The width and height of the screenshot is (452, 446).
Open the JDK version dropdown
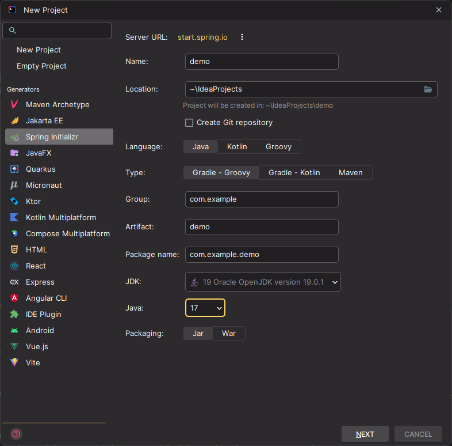(263, 282)
